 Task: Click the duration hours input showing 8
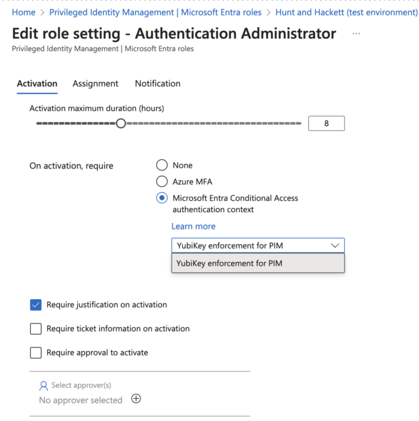tap(326, 123)
